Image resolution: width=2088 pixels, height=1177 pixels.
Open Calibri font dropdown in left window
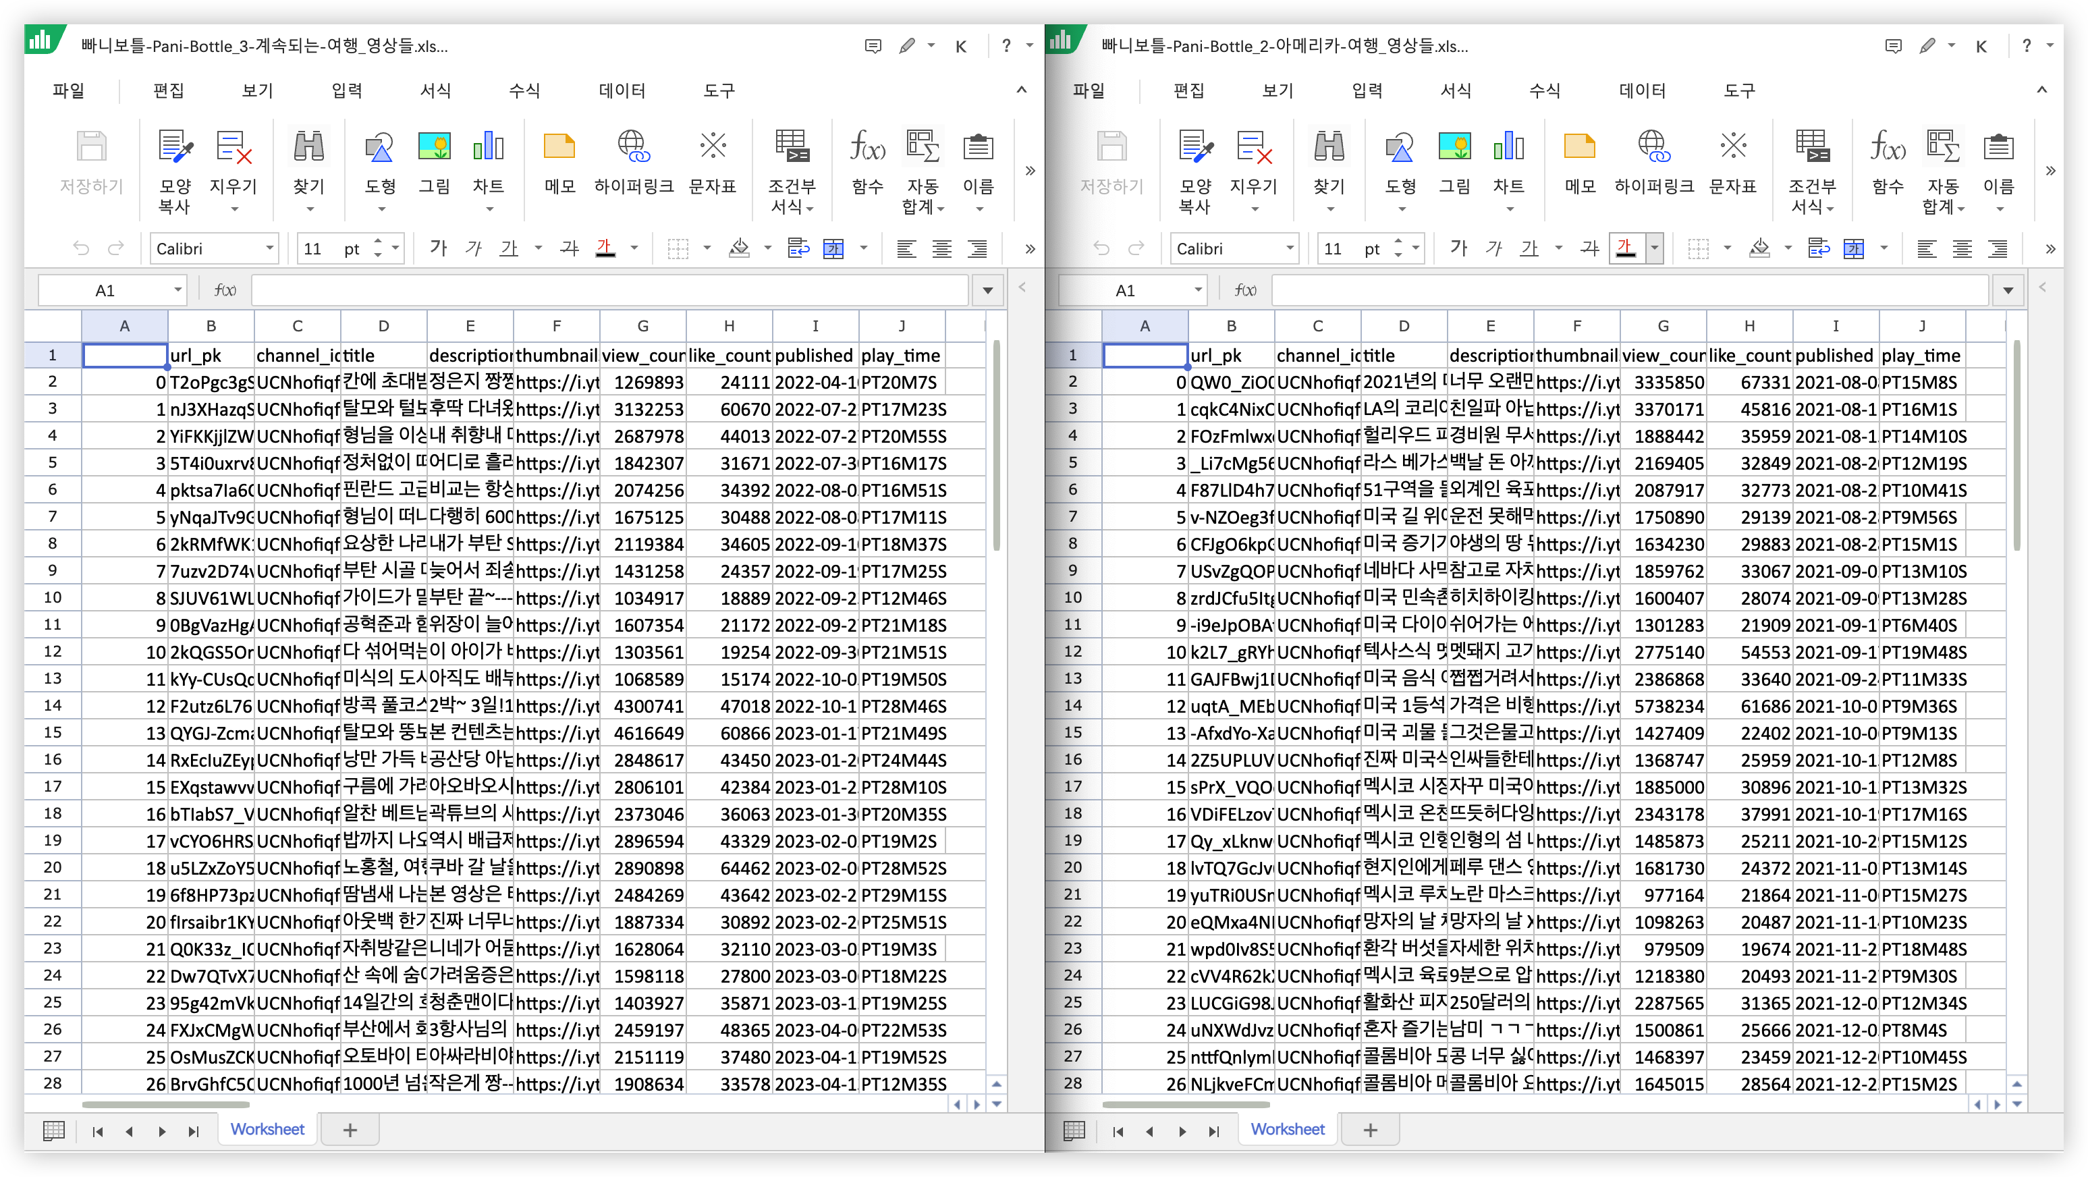coord(269,248)
